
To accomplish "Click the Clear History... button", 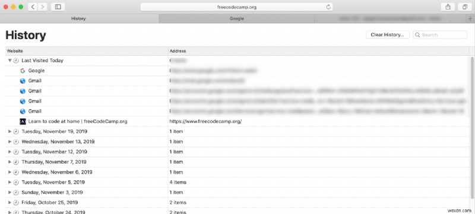I will click(388, 35).
